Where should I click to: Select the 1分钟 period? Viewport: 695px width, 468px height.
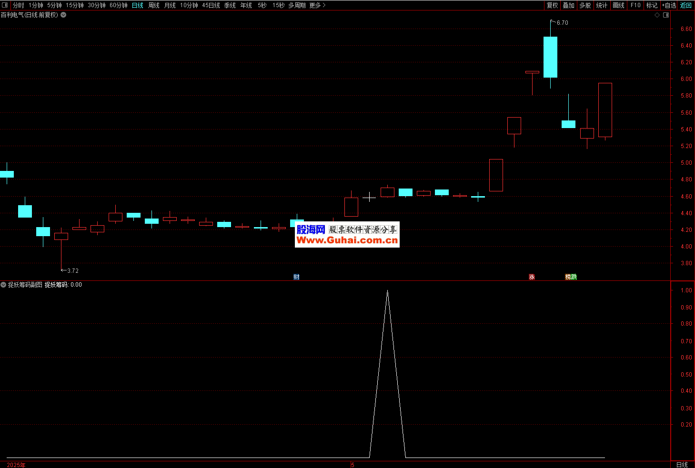pyautogui.click(x=36, y=5)
